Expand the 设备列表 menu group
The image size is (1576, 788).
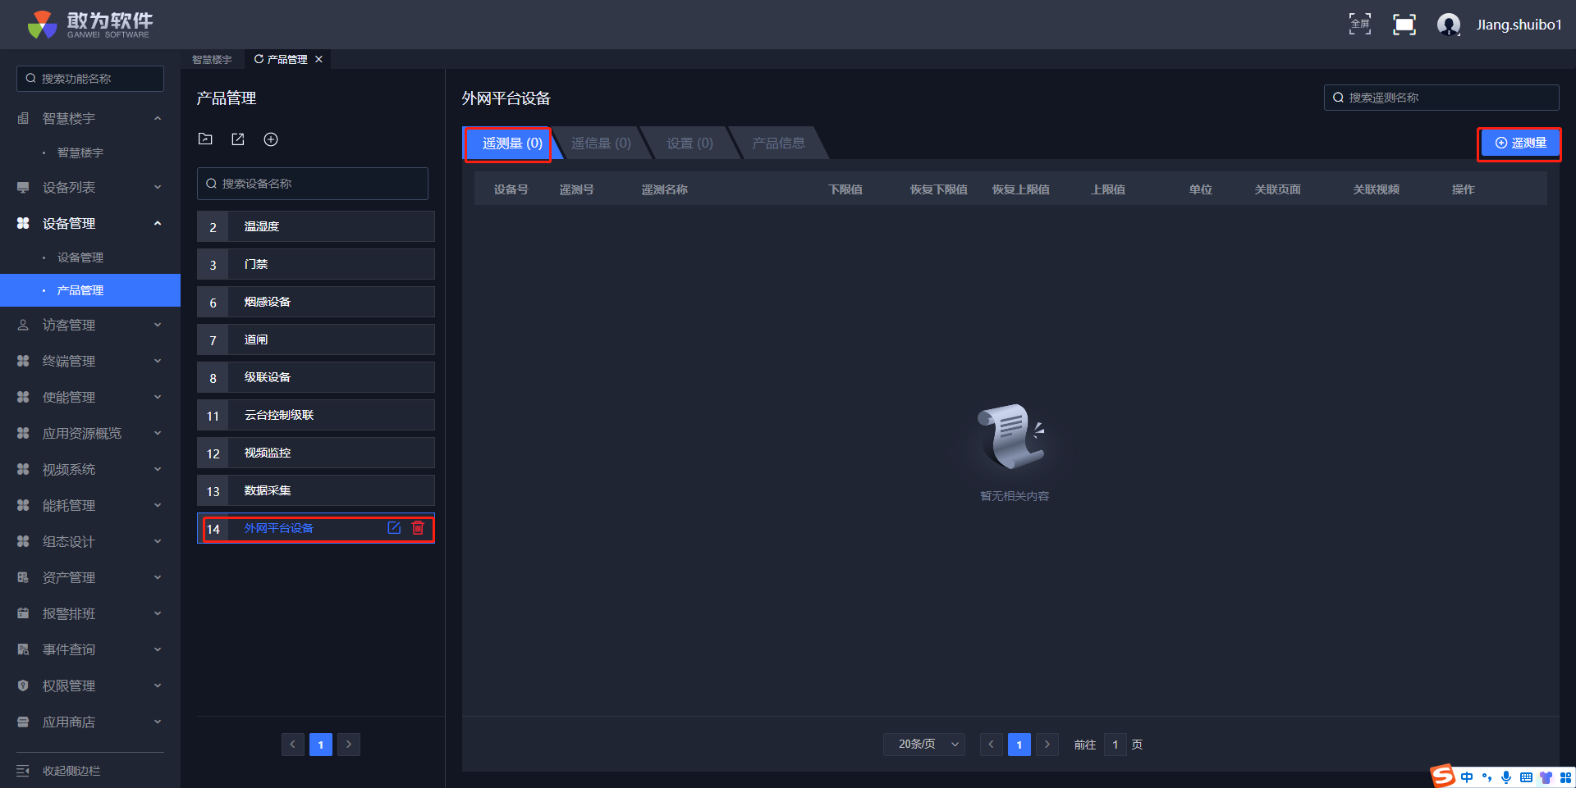tap(158, 188)
